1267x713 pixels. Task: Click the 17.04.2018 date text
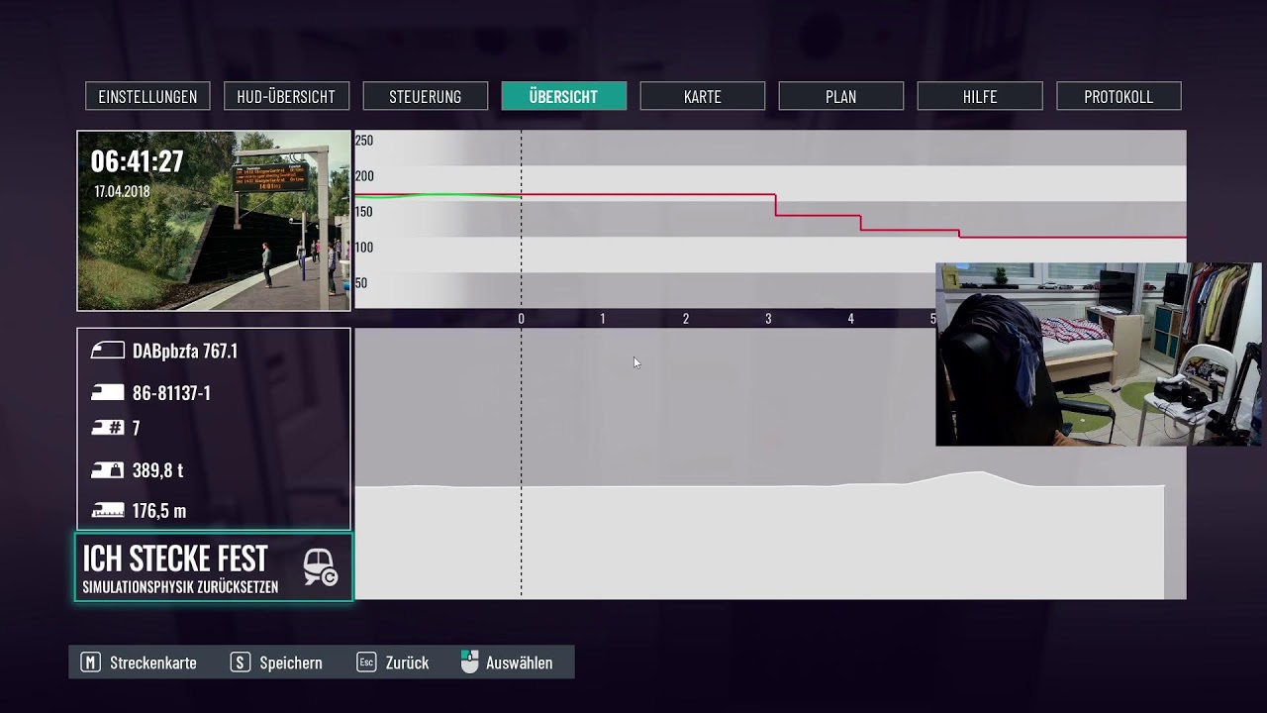coord(122,191)
